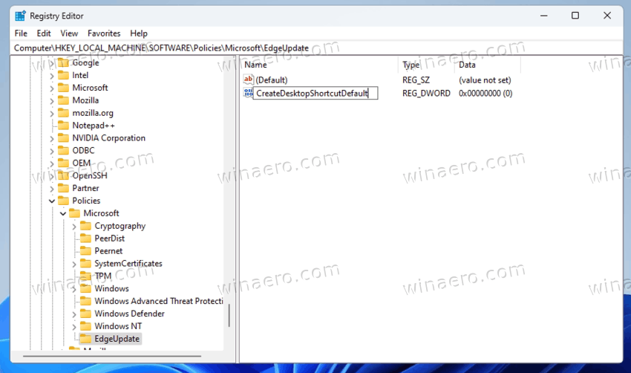631x373 pixels.
Task: Expand the Mozilla key
Action: [x=52, y=101]
